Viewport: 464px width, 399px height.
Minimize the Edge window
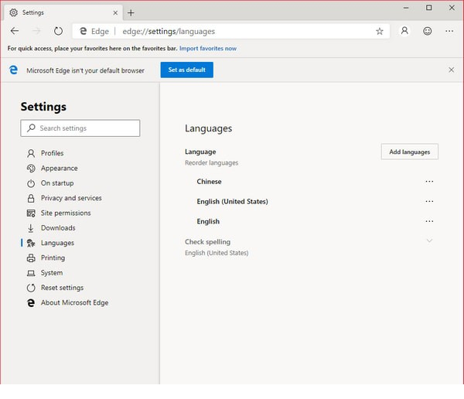coord(406,8)
